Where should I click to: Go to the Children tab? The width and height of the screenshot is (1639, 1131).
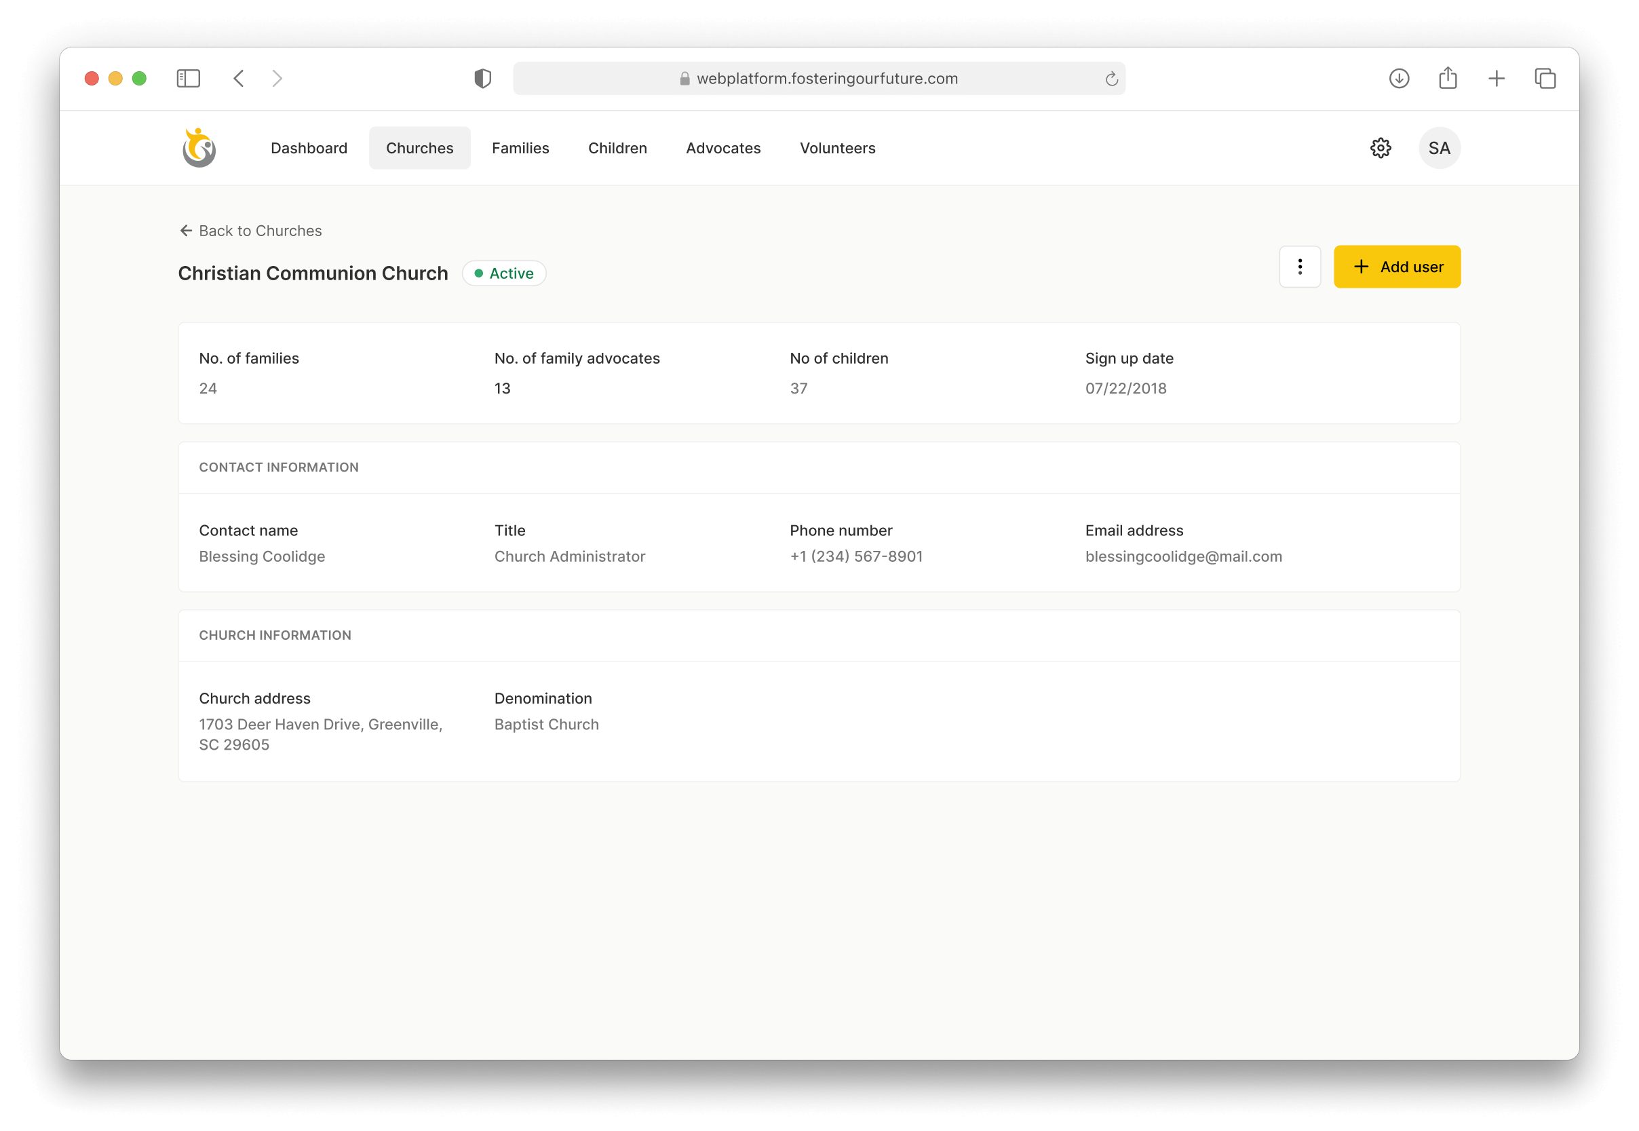tap(617, 148)
